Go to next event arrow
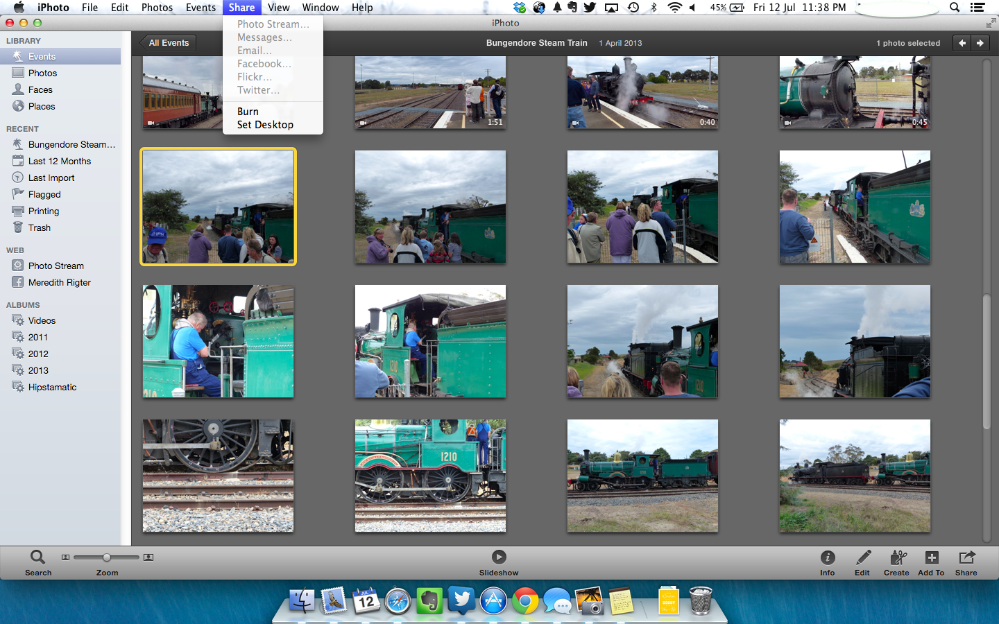The image size is (999, 624). coord(980,43)
